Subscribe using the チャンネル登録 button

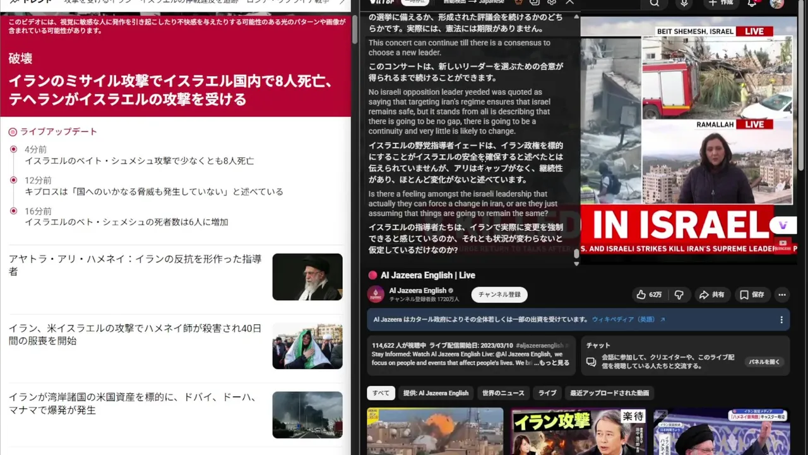[499, 294]
